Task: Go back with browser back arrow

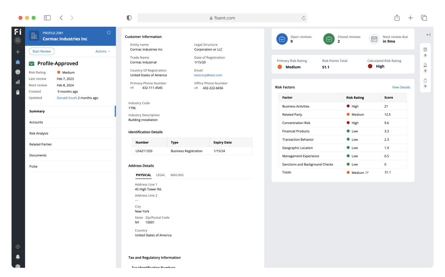Action: click(x=61, y=18)
